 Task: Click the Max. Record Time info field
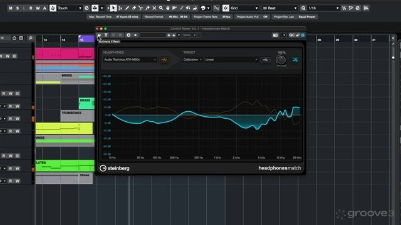(113, 17)
